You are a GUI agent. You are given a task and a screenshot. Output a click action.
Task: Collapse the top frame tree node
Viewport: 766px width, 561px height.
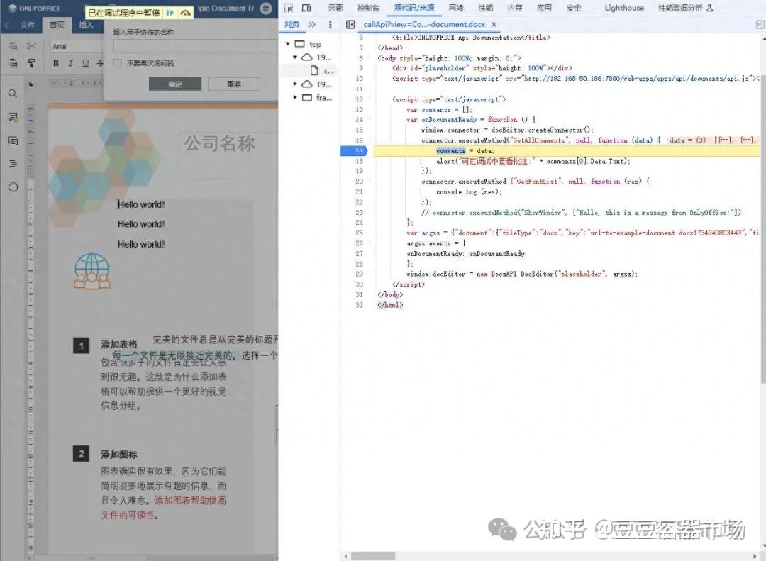(288, 44)
